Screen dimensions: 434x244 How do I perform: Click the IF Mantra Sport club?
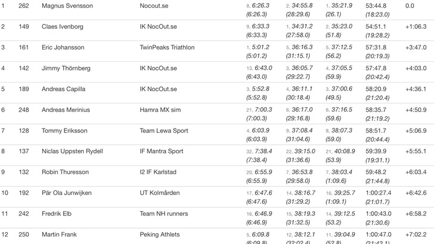162,152
